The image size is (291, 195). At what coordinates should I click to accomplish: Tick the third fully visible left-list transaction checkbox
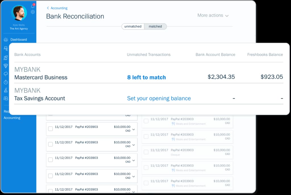(x=50, y=160)
